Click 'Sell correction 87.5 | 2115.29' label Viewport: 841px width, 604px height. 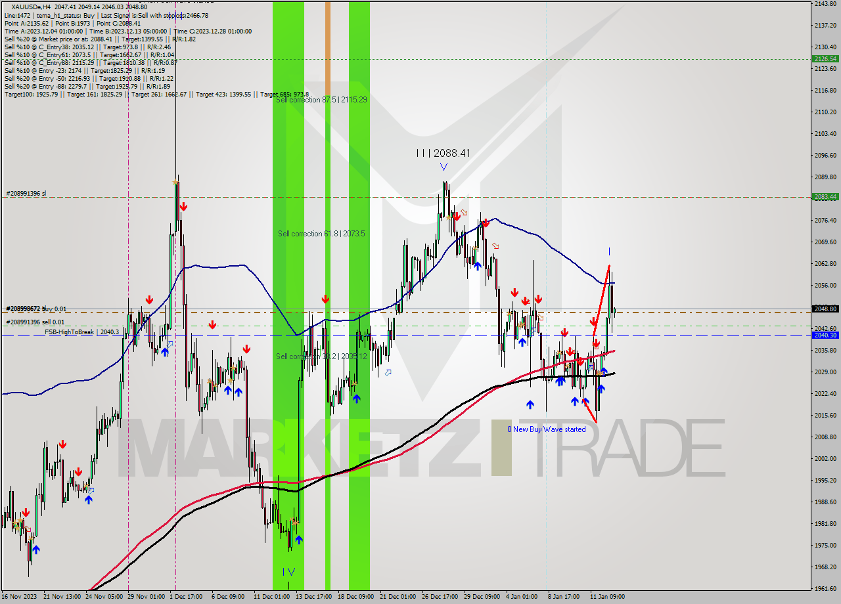coord(321,100)
